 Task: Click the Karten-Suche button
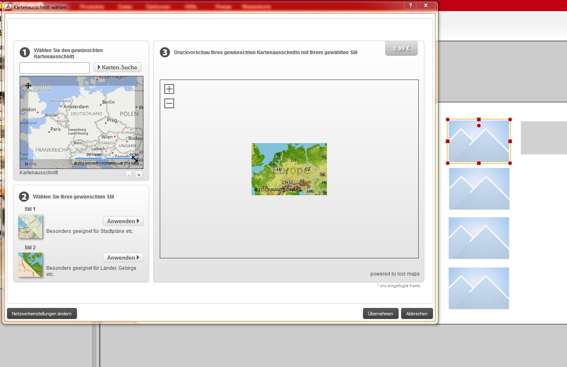118,67
